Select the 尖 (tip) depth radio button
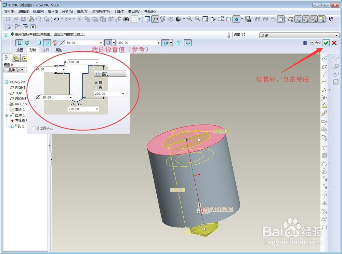342x254 pixels. pos(96,87)
